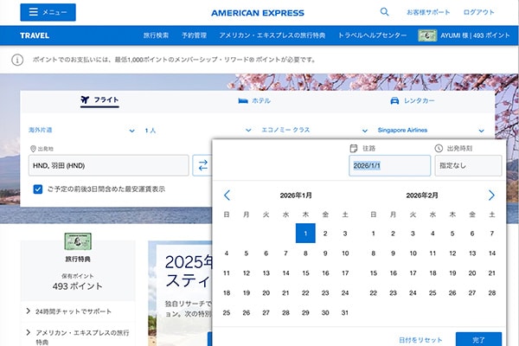This screenshot has width=519, height=346.
Task: Select January 15 in the calendar
Action: [304, 272]
